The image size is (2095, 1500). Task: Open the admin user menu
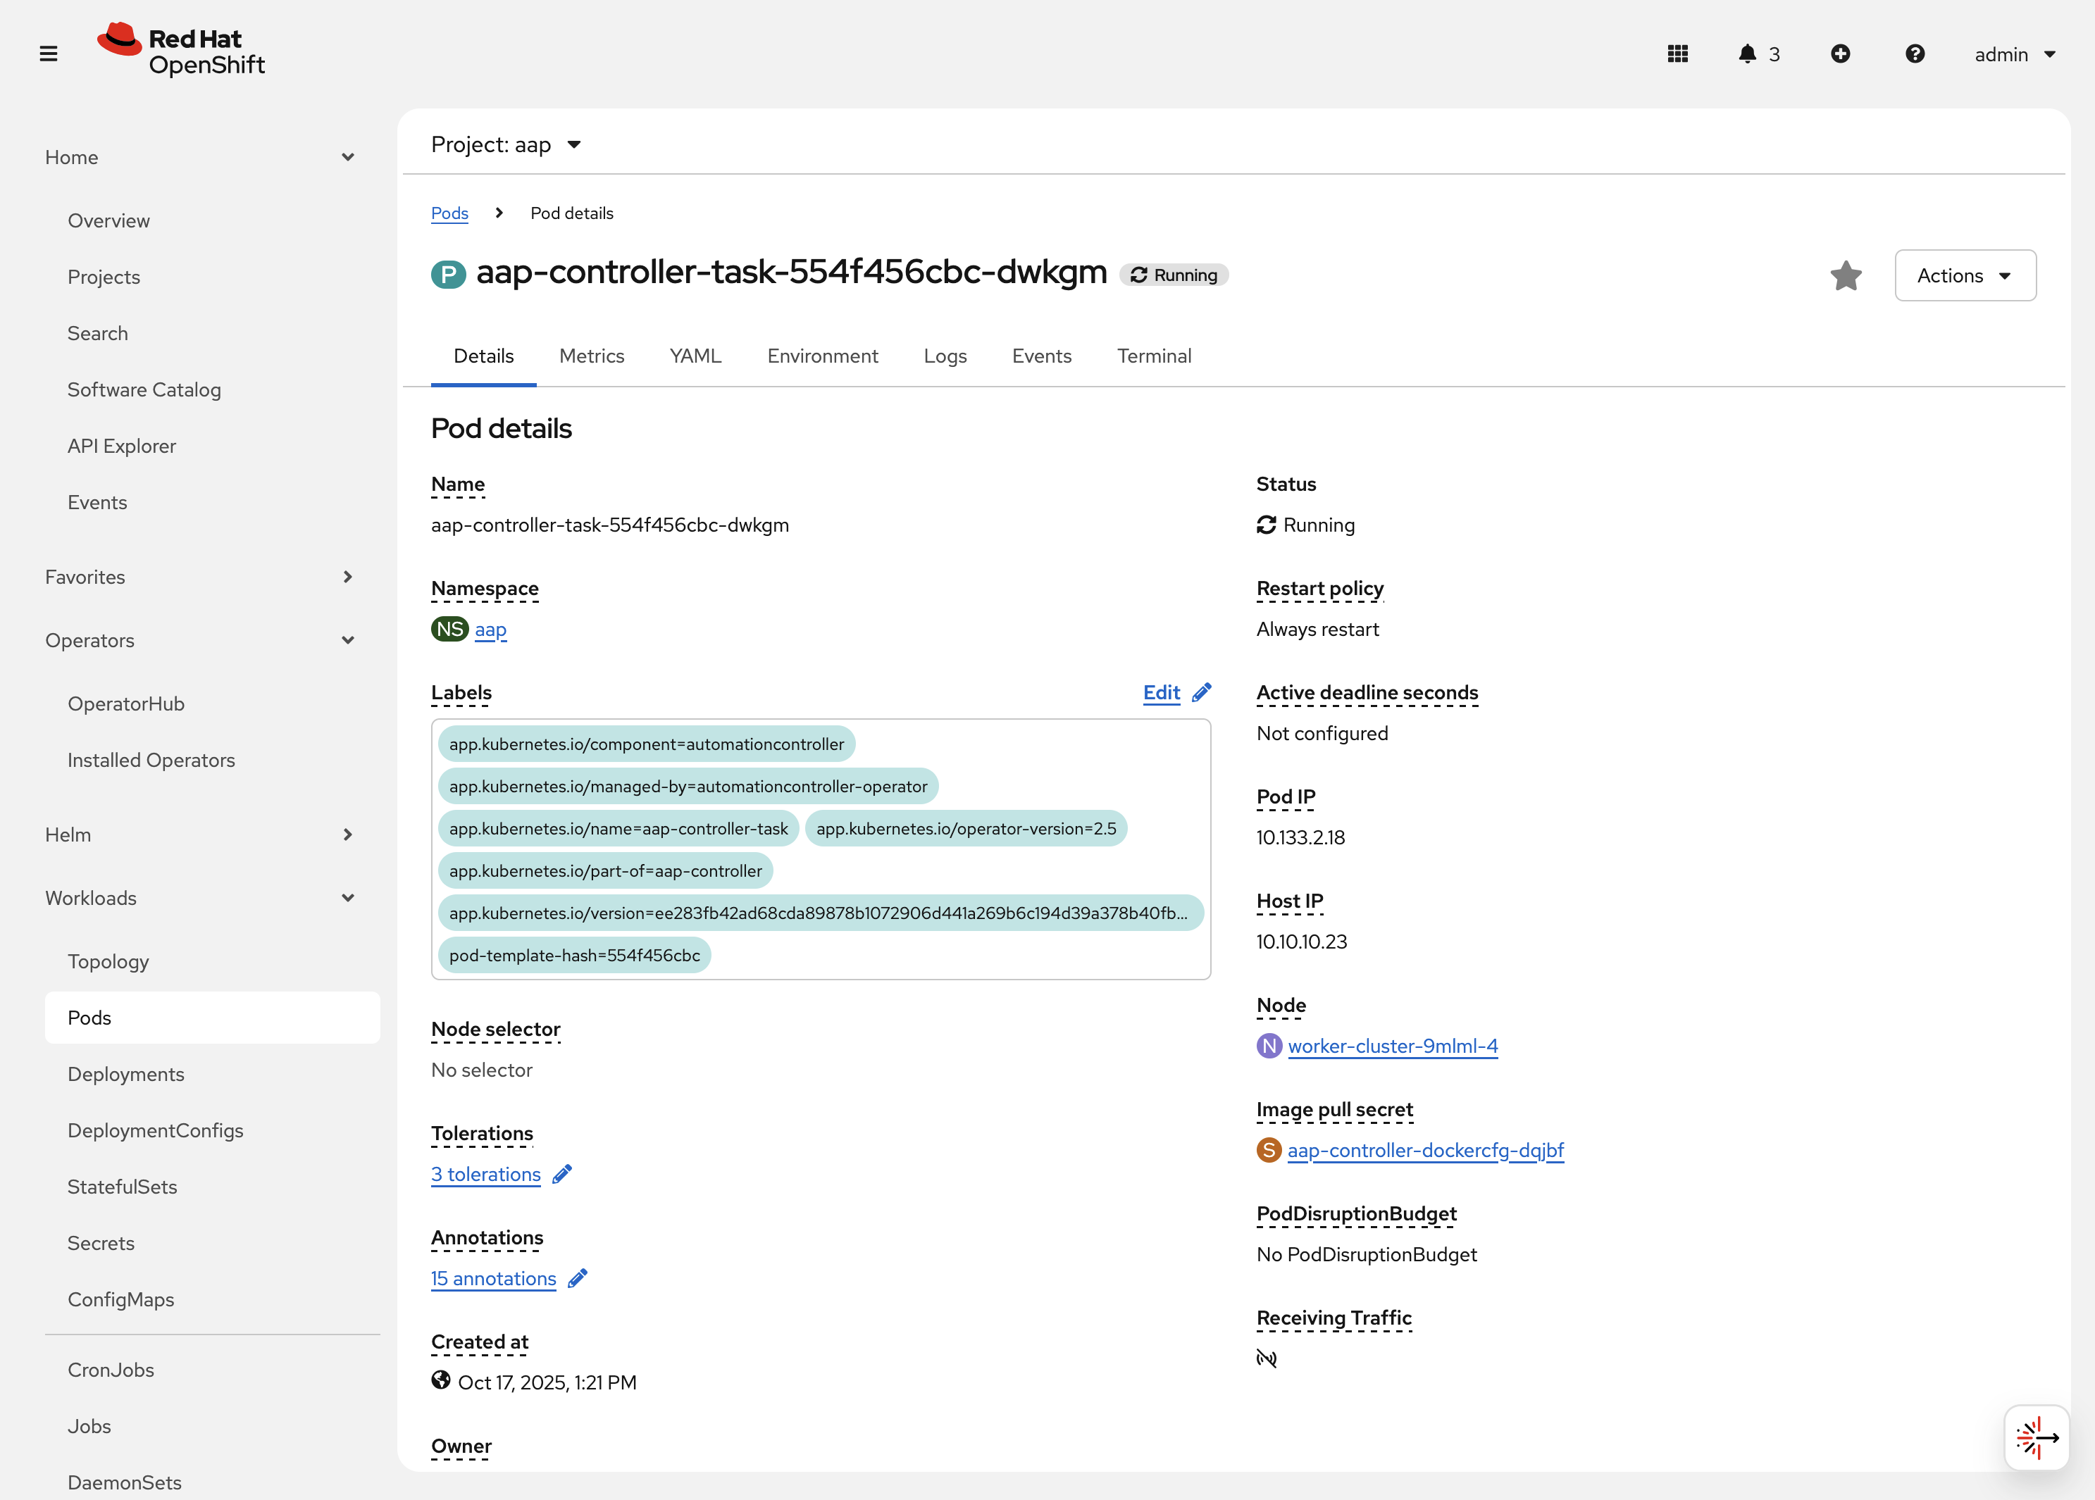click(2014, 54)
